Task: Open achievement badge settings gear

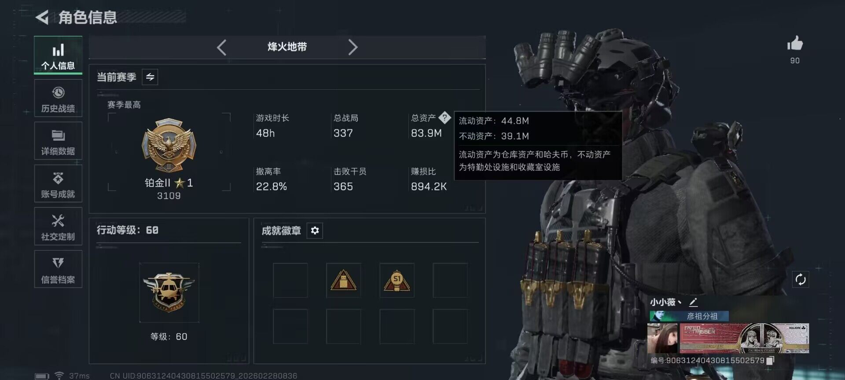Action: 315,230
